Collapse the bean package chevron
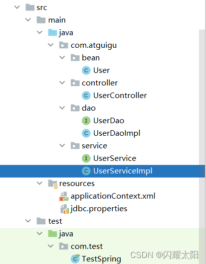Image resolution: width=206 pixels, height=264 pixels. [62, 57]
